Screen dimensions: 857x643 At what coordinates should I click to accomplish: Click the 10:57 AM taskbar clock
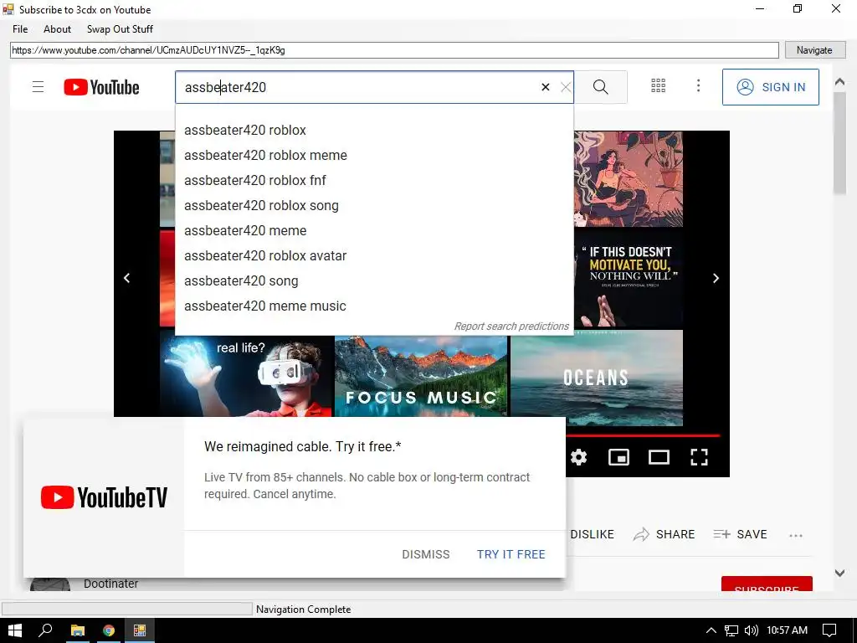(787, 630)
